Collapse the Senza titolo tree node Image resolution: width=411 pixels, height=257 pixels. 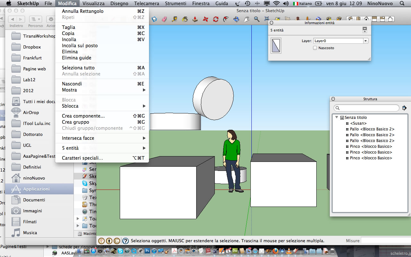pyautogui.click(x=337, y=117)
